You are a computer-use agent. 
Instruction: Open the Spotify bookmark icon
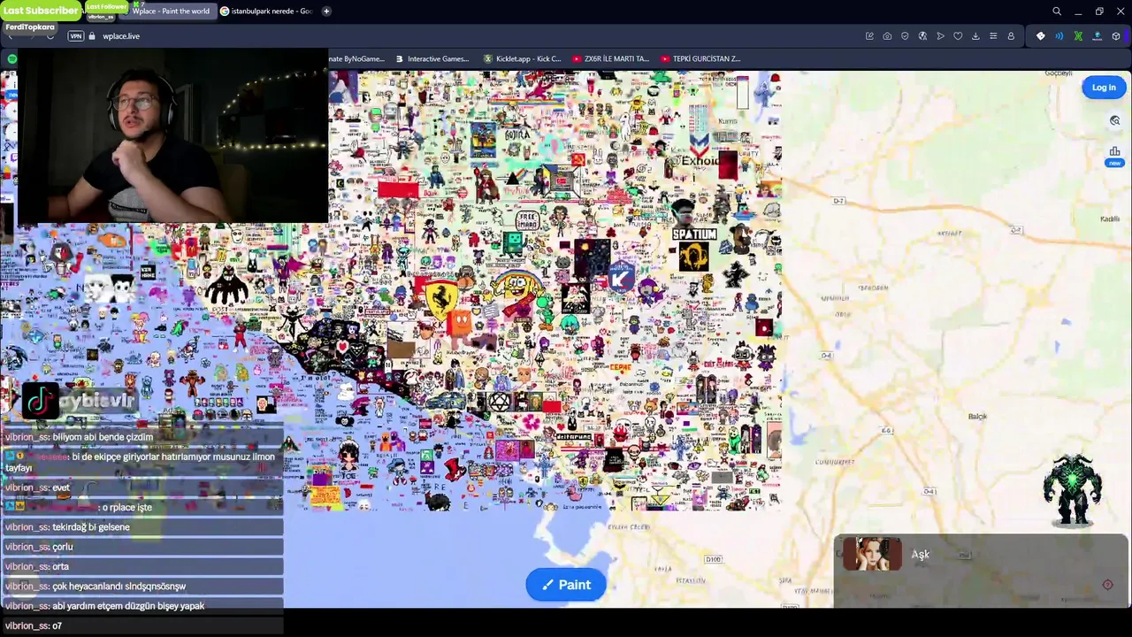(11, 59)
